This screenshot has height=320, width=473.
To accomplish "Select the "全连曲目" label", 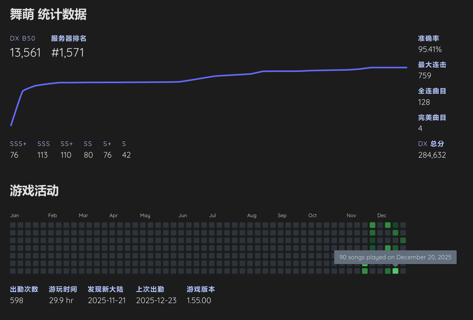I will pyautogui.click(x=432, y=91).
